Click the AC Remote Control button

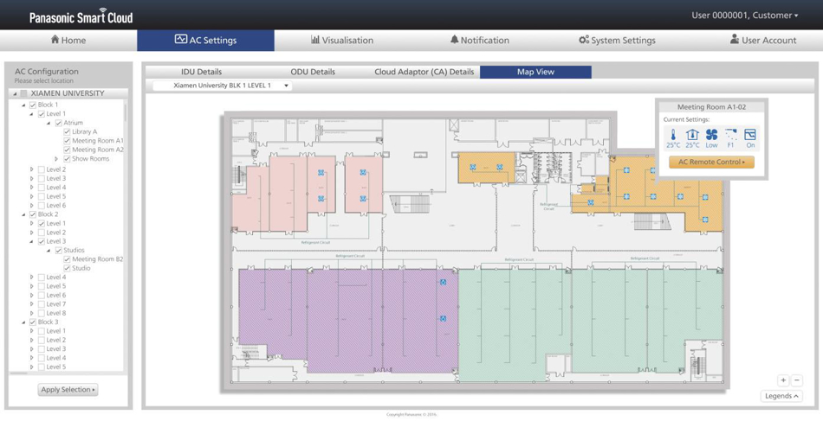[x=711, y=163]
